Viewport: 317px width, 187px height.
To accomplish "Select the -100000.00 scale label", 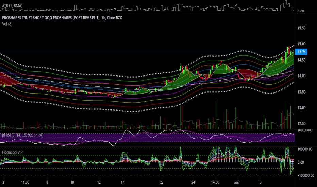I will (x=306, y=175).
